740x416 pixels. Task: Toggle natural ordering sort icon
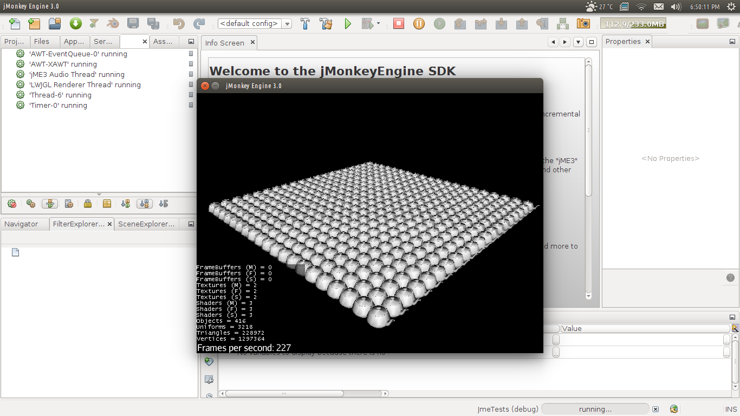[164, 204]
